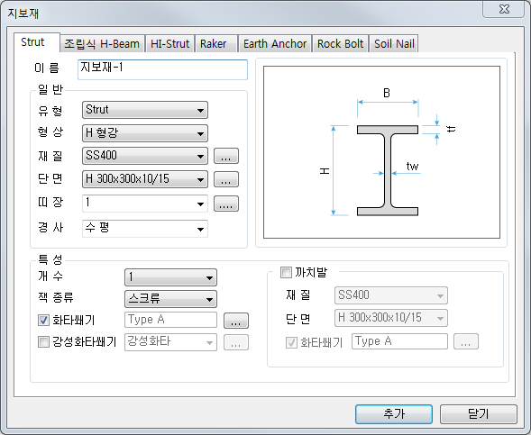Image resolution: width=531 pixels, height=435 pixels.
Task: Enable the 까치발 checkbox
Action: pyautogui.click(x=286, y=272)
